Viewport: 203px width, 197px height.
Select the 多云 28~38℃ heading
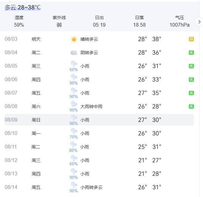23,8
